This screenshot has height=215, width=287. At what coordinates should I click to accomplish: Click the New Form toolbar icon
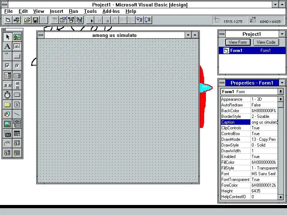(8, 20)
